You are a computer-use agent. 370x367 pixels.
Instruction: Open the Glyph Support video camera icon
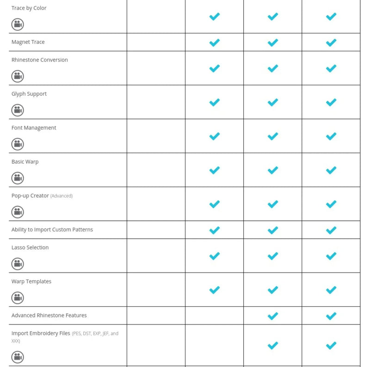click(18, 110)
